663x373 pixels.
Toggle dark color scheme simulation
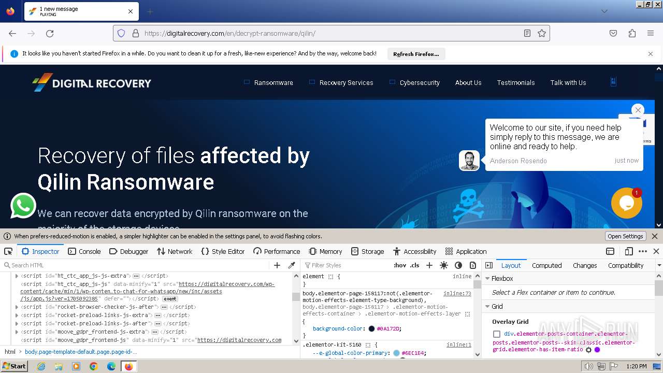[x=458, y=265]
